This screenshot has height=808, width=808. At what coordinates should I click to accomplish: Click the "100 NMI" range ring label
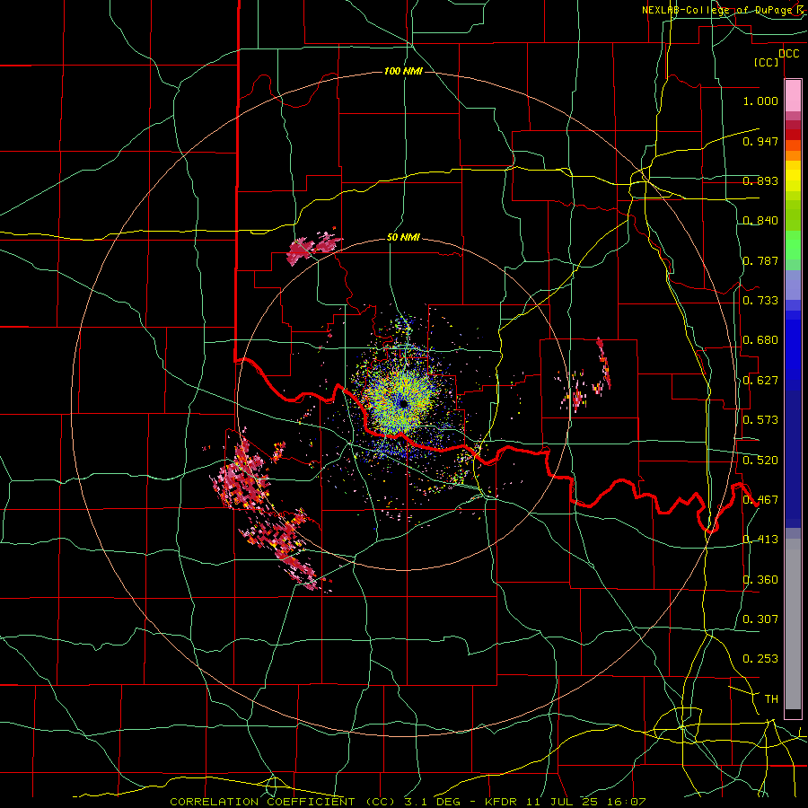[x=403, y=71]
